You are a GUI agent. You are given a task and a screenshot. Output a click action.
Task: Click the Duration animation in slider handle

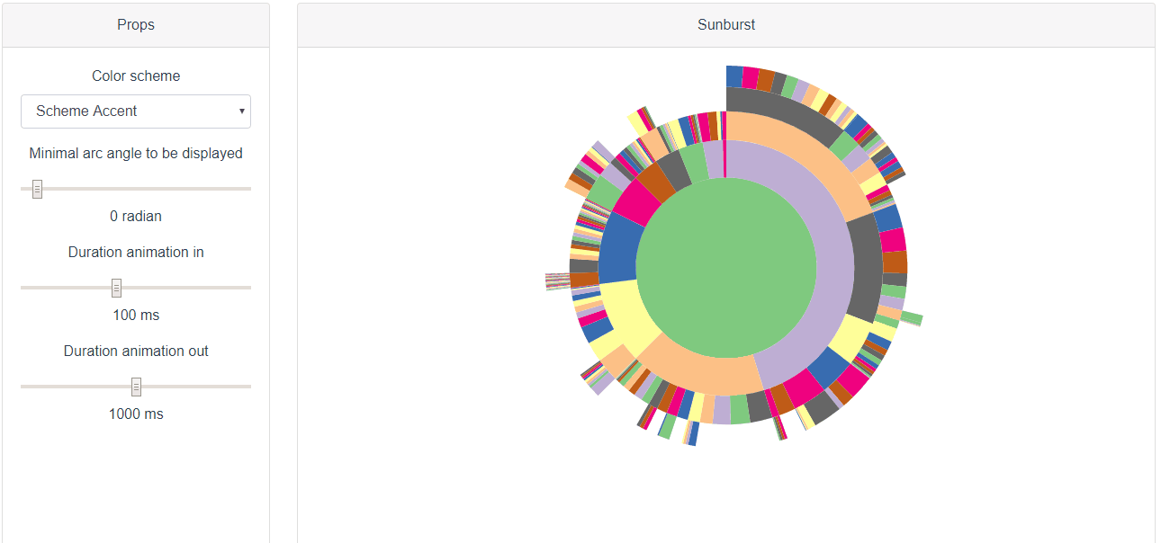click(116, 288)
